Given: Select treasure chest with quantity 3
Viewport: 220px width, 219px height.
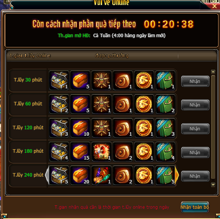Looking at the screenshot, I should (59, 128).
